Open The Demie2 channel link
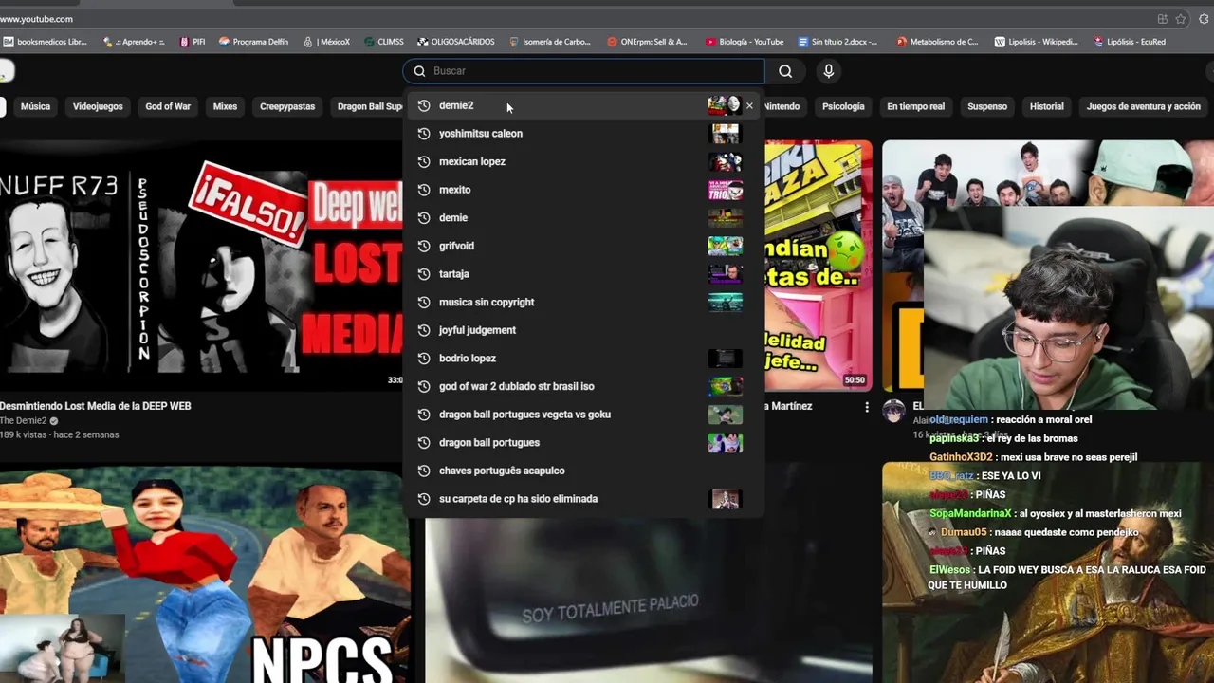This screenshot has width=1214, height=683. 24,421
